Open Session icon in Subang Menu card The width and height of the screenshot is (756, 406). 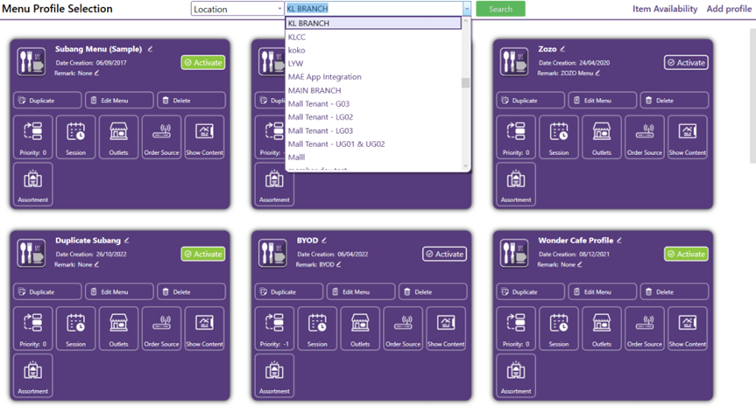point(76,136)
